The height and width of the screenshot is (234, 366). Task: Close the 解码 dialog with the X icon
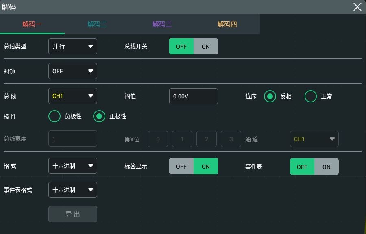357,7
